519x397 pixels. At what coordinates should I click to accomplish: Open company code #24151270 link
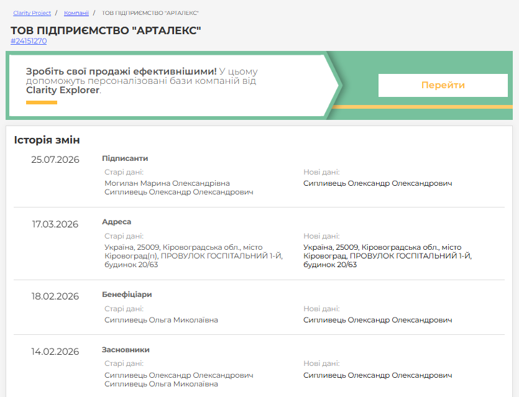(29, 41)
